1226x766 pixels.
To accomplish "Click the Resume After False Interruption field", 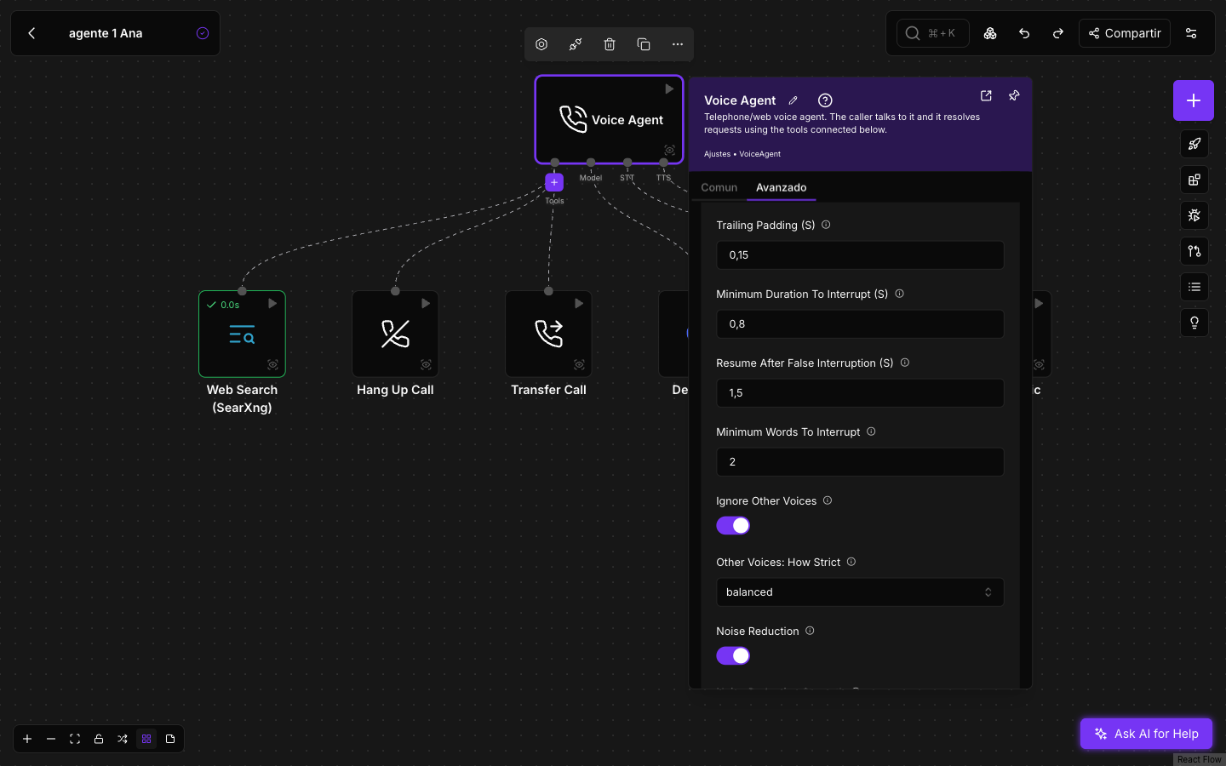I will pos(860,393).
